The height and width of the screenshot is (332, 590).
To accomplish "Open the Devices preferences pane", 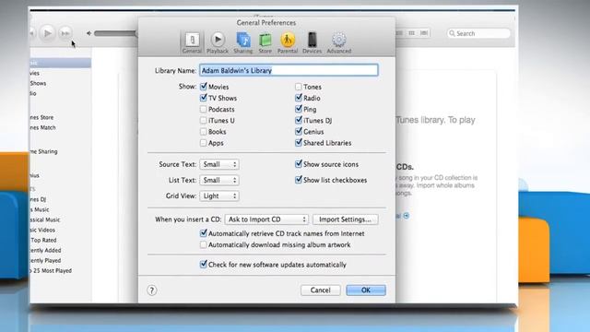I will pyautogui.click(x=312, y=42).
